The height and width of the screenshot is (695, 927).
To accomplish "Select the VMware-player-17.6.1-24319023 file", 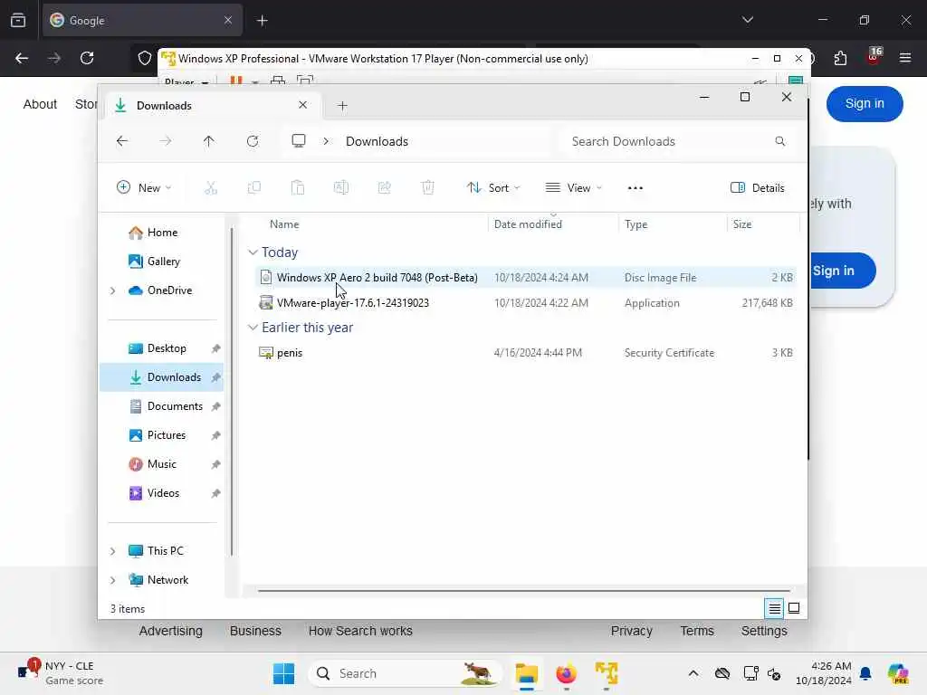I will (x=525, y=303).
